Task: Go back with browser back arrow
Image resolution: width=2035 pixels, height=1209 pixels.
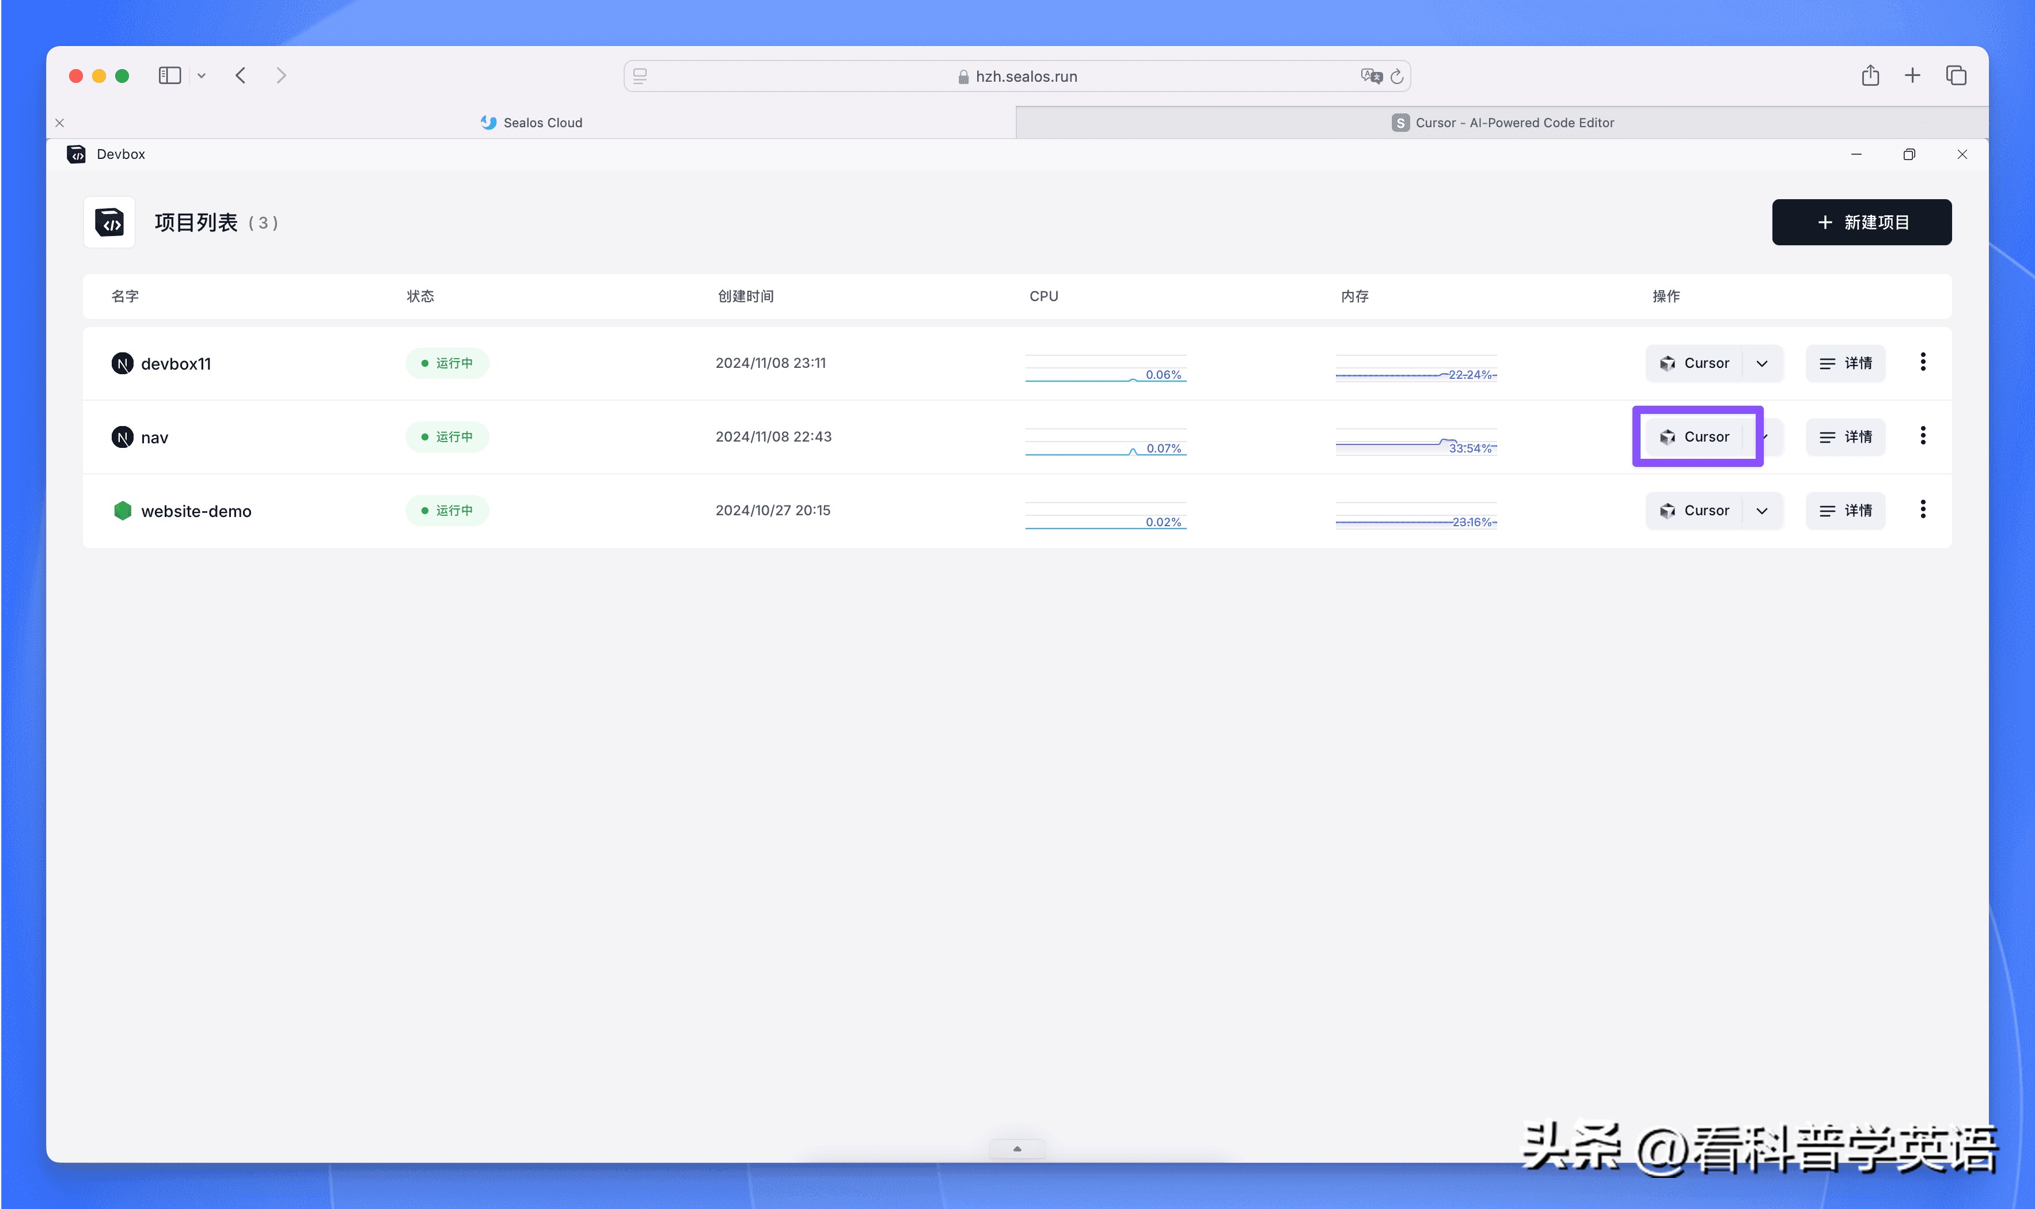Action: pos(240,76)
